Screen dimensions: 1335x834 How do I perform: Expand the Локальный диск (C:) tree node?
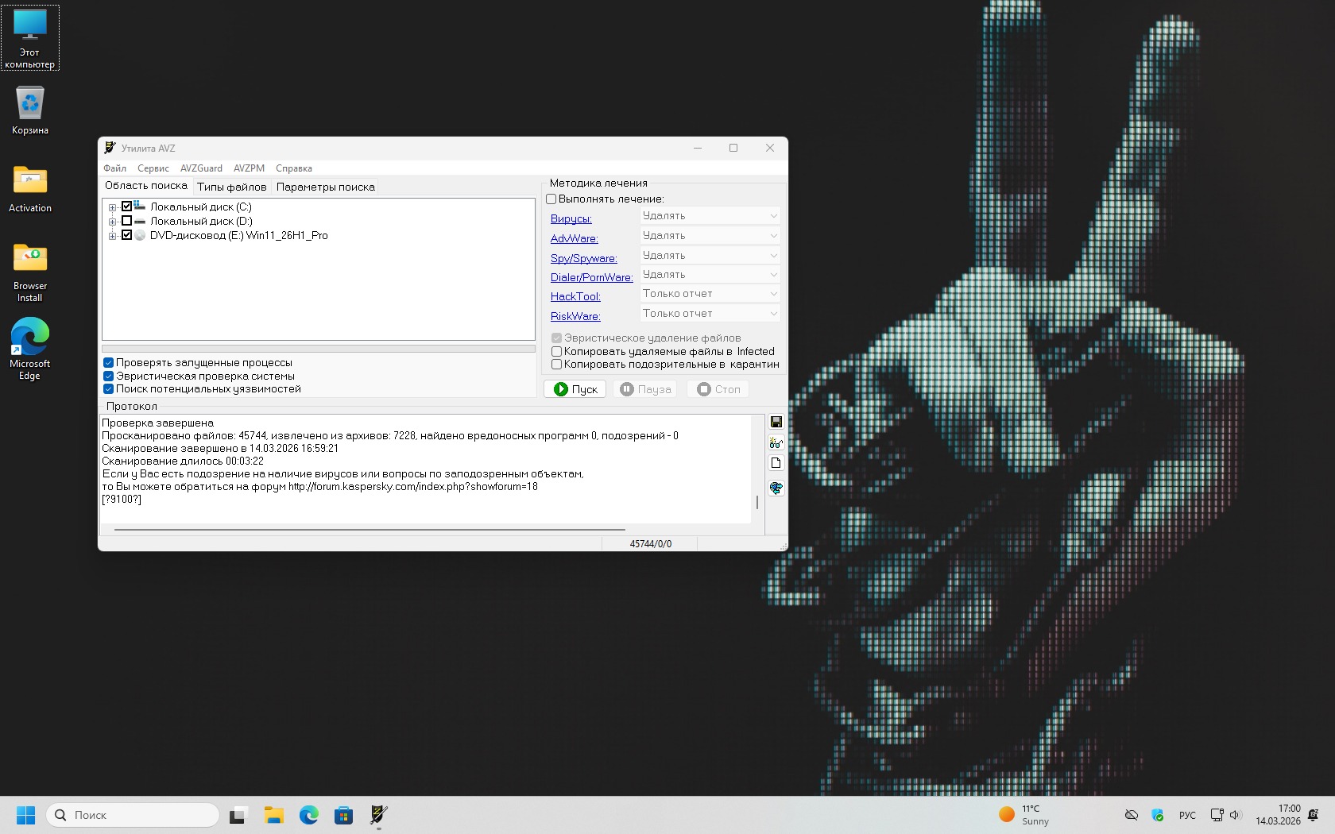pyautogui.click(x=113, y=207)
